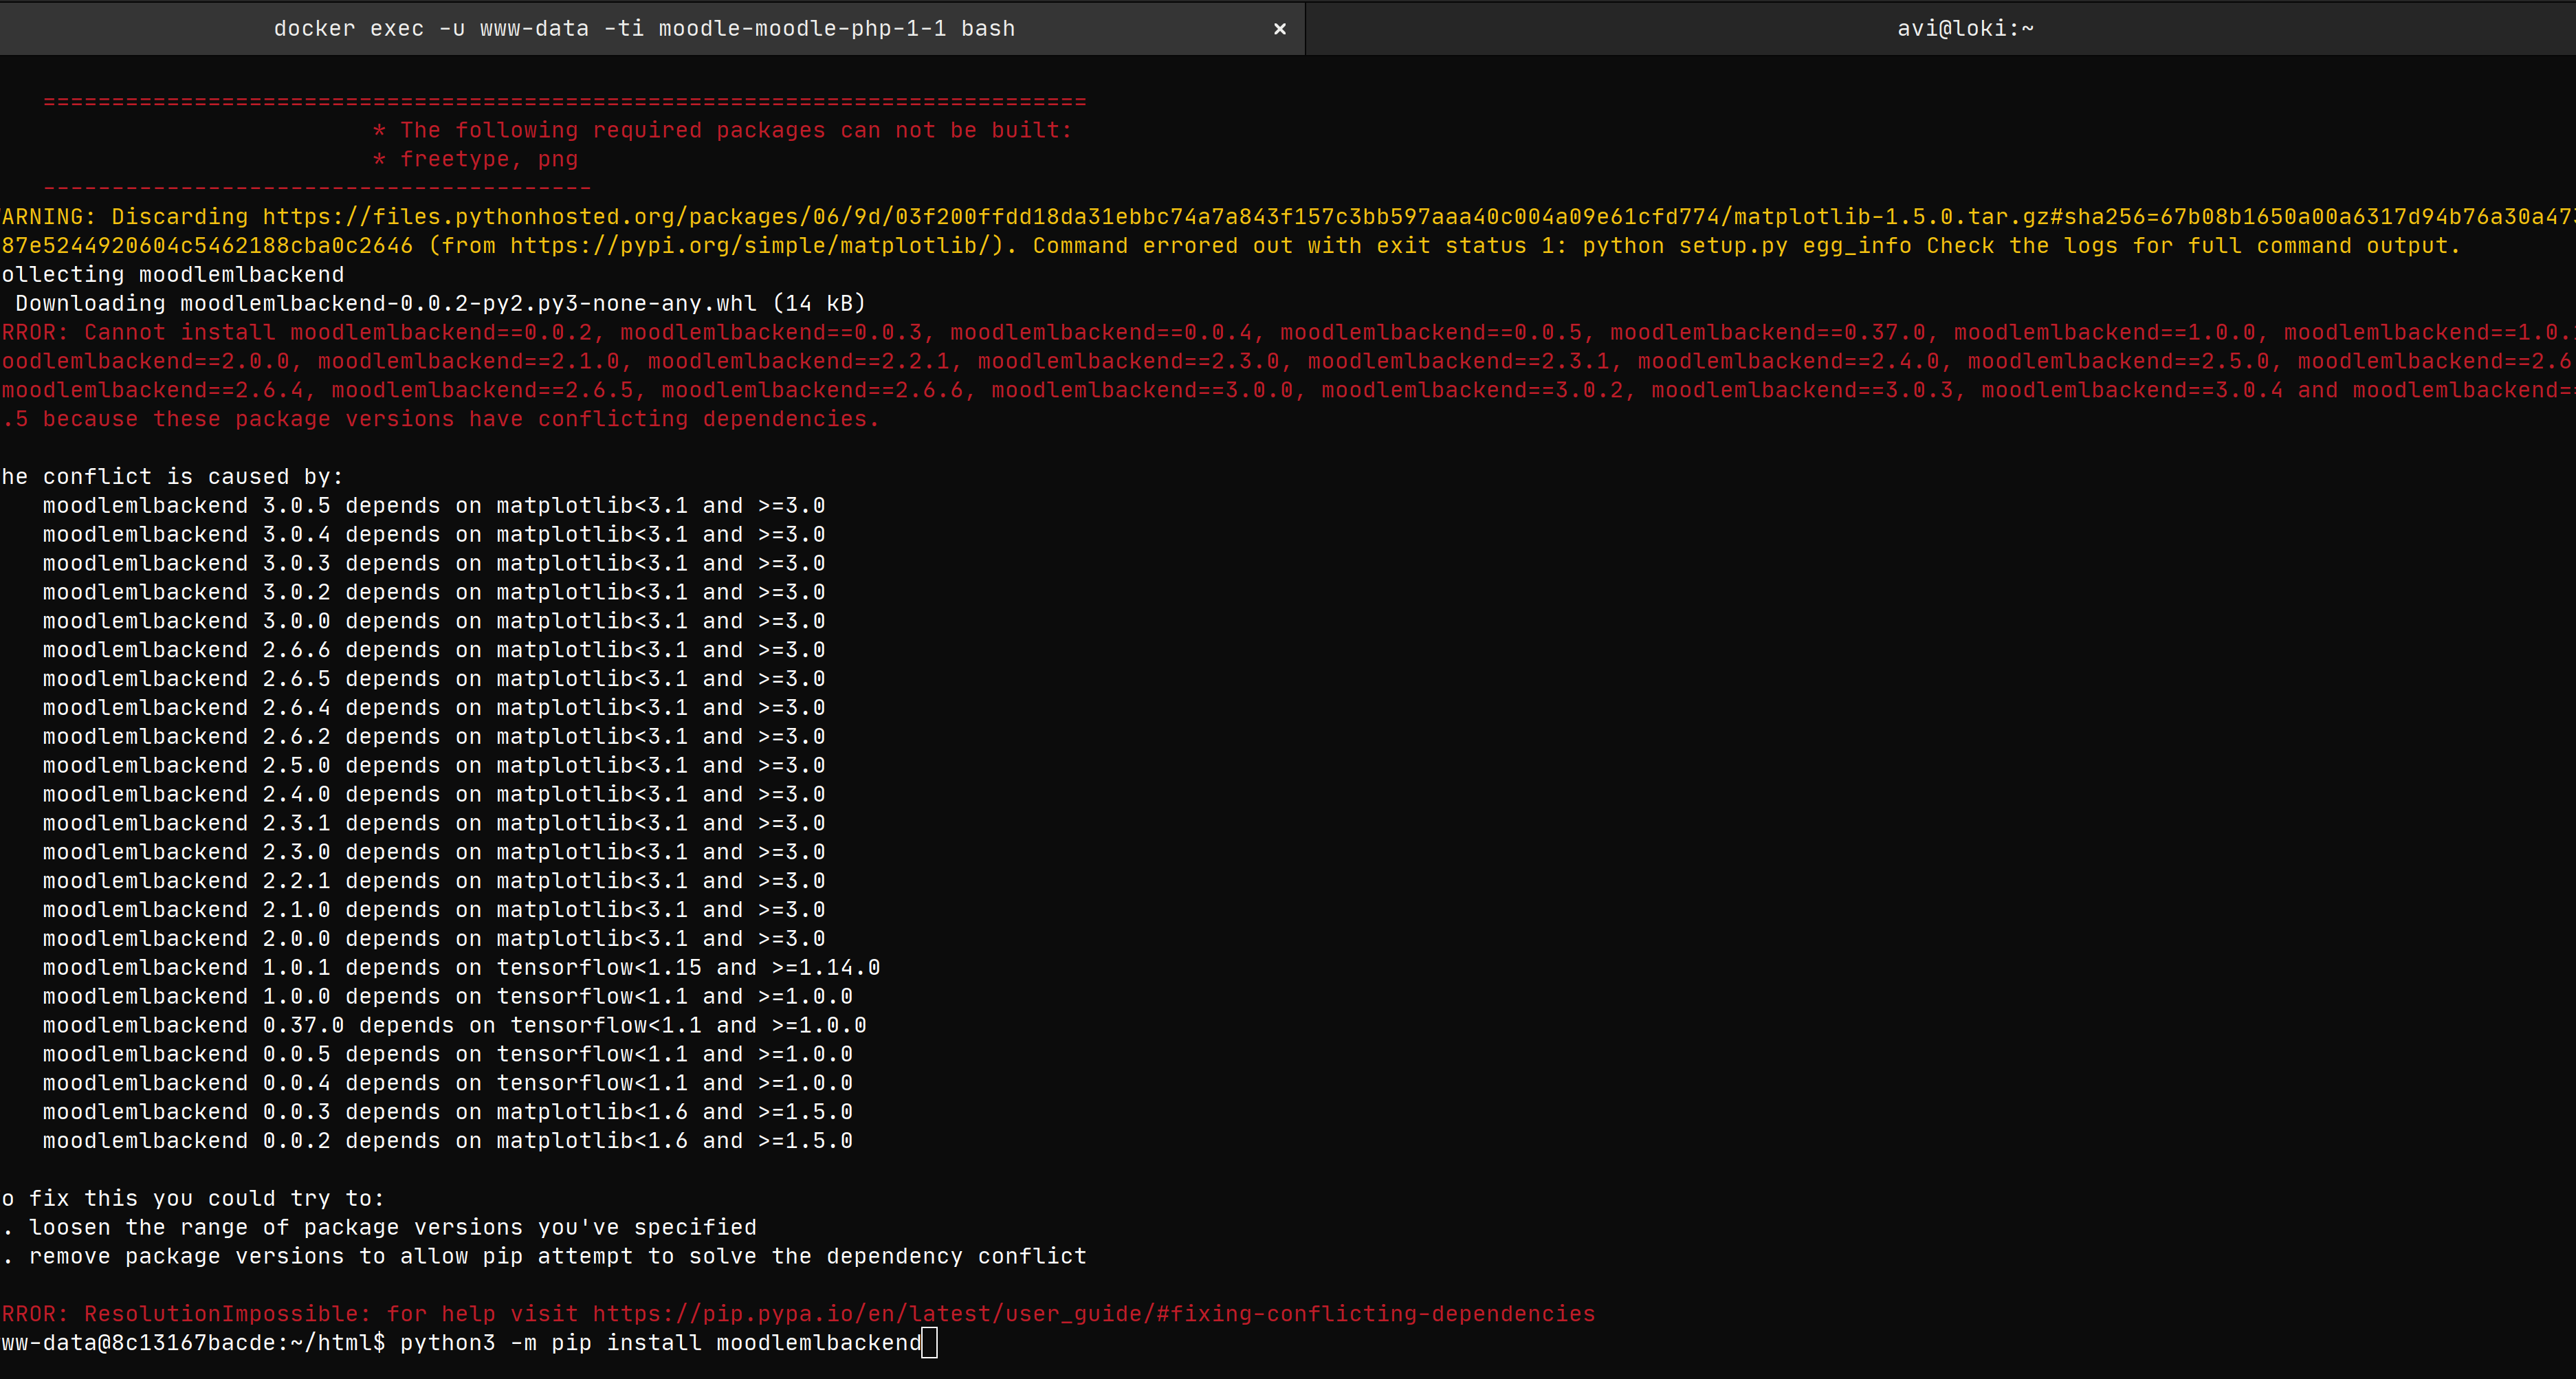Click the line 'moodlemlbackend 2.5.0 depends on matplotlib'

(x=434, y=766)
